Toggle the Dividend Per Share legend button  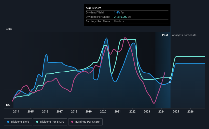[x=50, y=122]
